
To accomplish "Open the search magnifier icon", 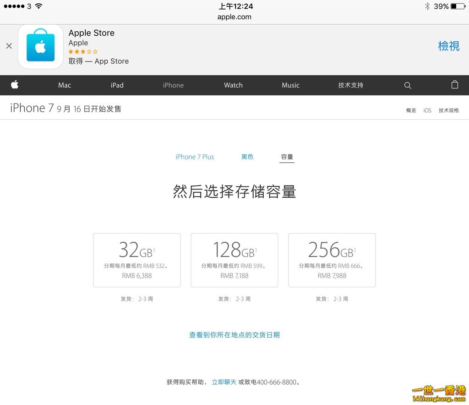I will (x=408, y=85).
